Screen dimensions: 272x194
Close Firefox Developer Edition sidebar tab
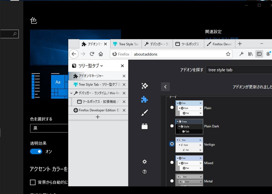click(x=124, y=110)
